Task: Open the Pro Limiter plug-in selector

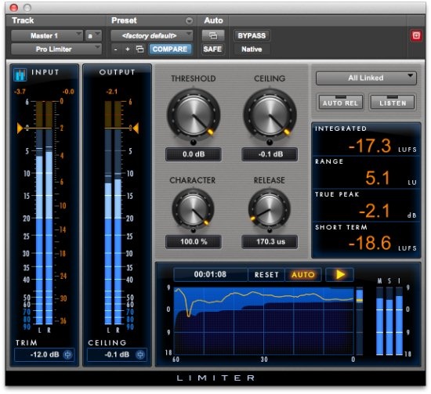Action: pos(56,49)
